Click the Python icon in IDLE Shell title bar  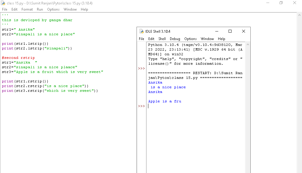point(142,31)
